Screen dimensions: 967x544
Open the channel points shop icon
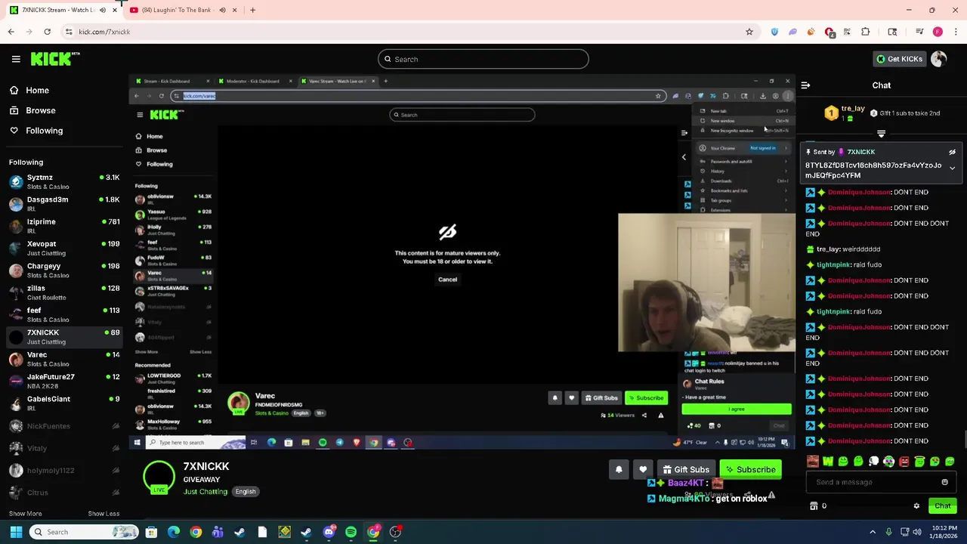coord(814,506)
